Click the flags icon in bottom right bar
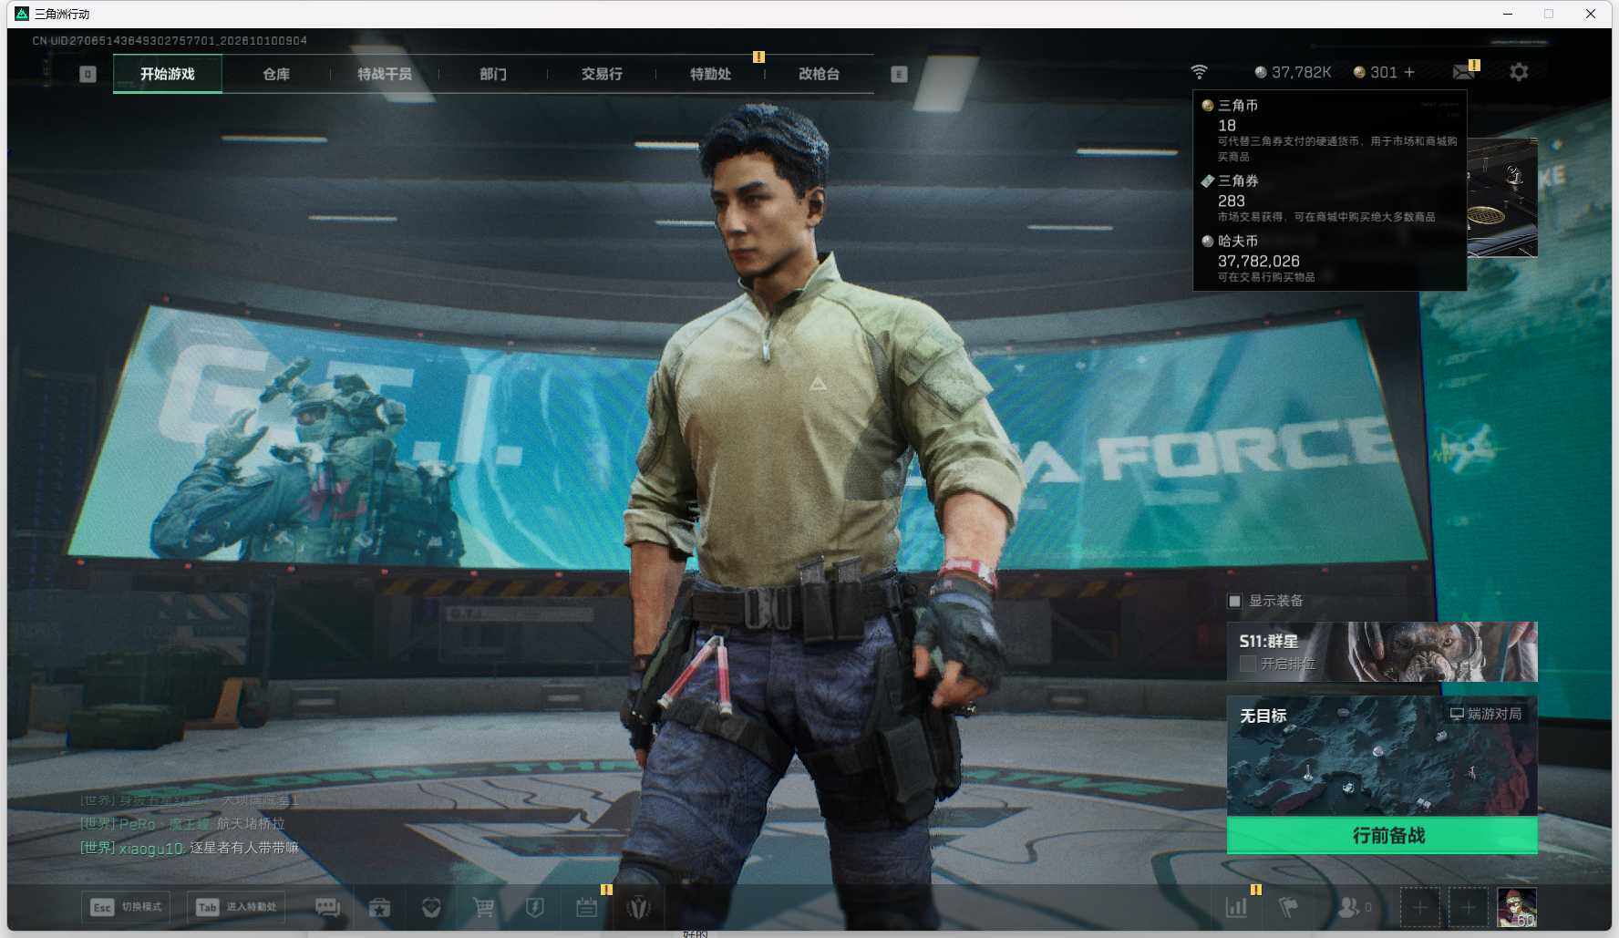The width and height of the screenshot is (1619, 938). pos(1288,907)
